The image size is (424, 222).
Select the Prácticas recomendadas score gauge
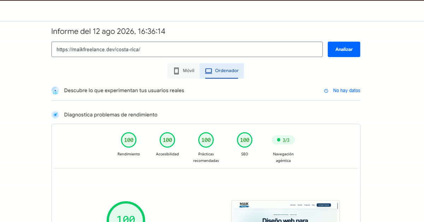tap(206, 140)
